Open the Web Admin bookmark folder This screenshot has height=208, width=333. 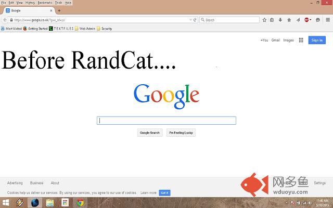tap(85, 29)
